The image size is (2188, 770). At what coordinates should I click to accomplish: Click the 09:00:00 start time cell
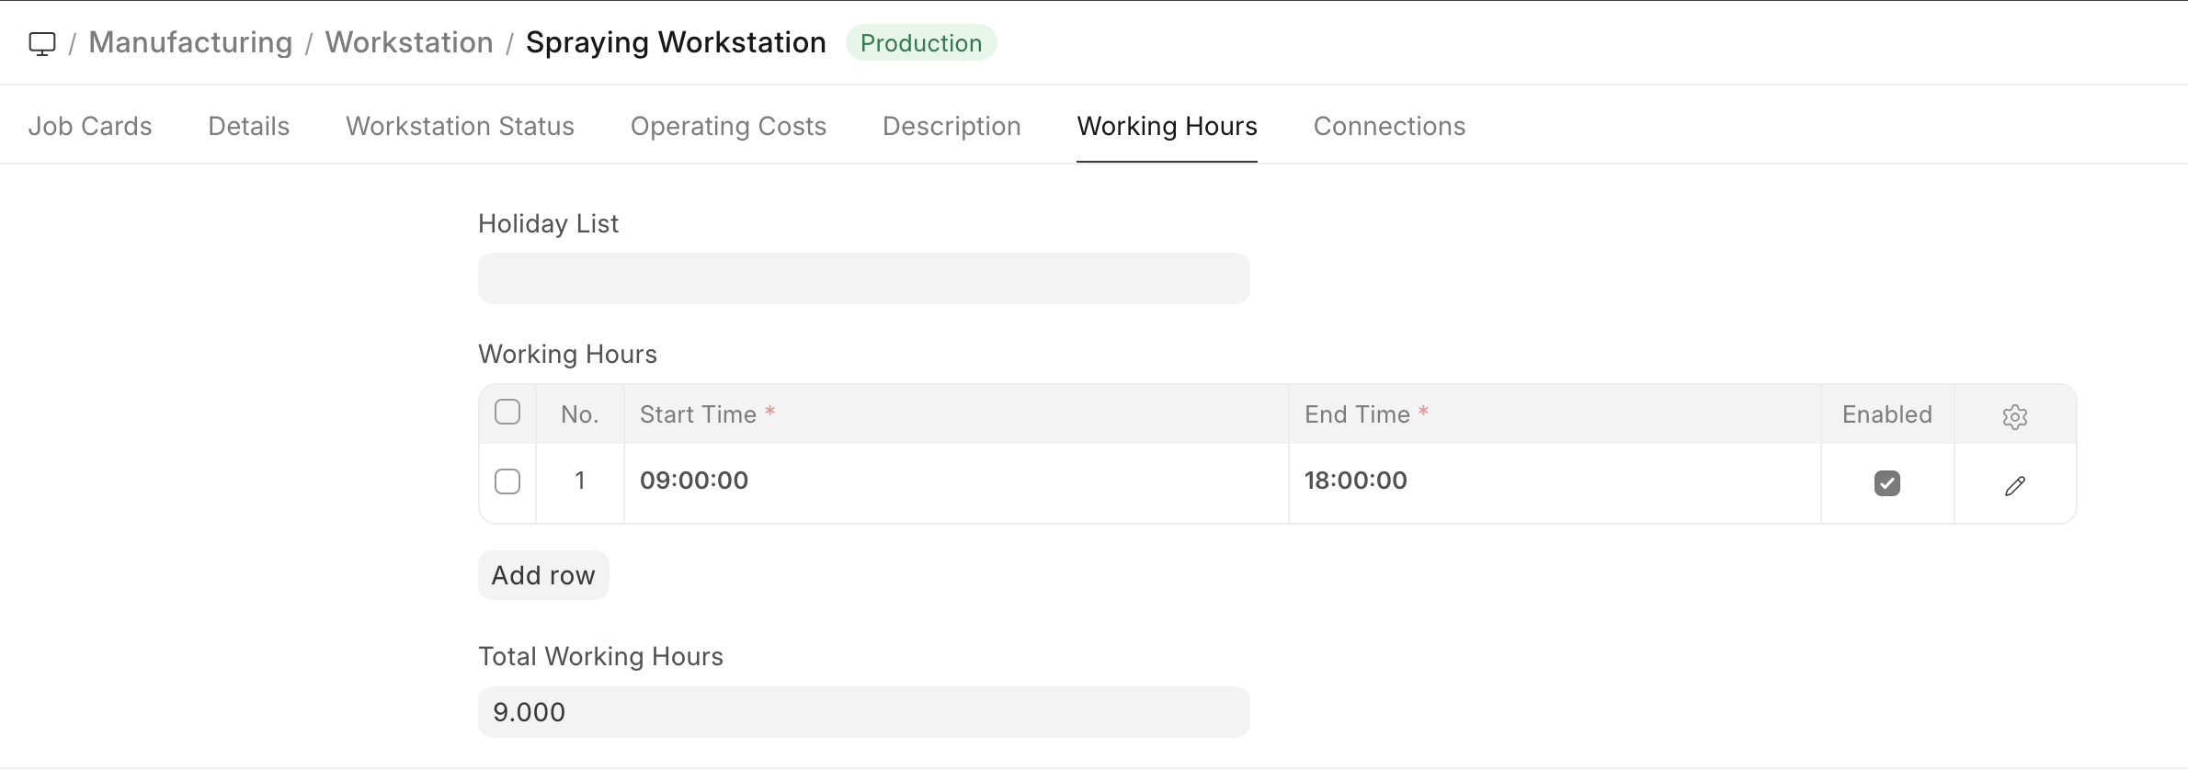coord(955,481)
